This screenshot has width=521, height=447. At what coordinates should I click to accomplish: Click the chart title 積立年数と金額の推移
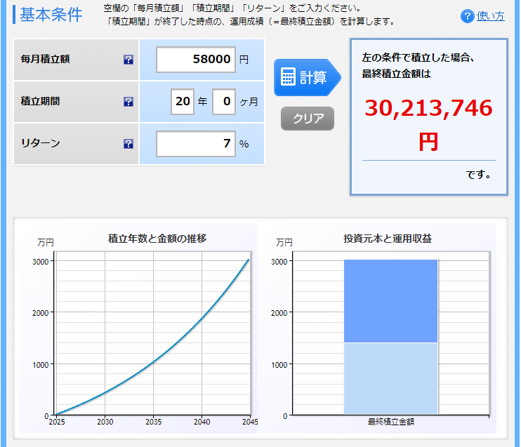click(x=157, y=239)
